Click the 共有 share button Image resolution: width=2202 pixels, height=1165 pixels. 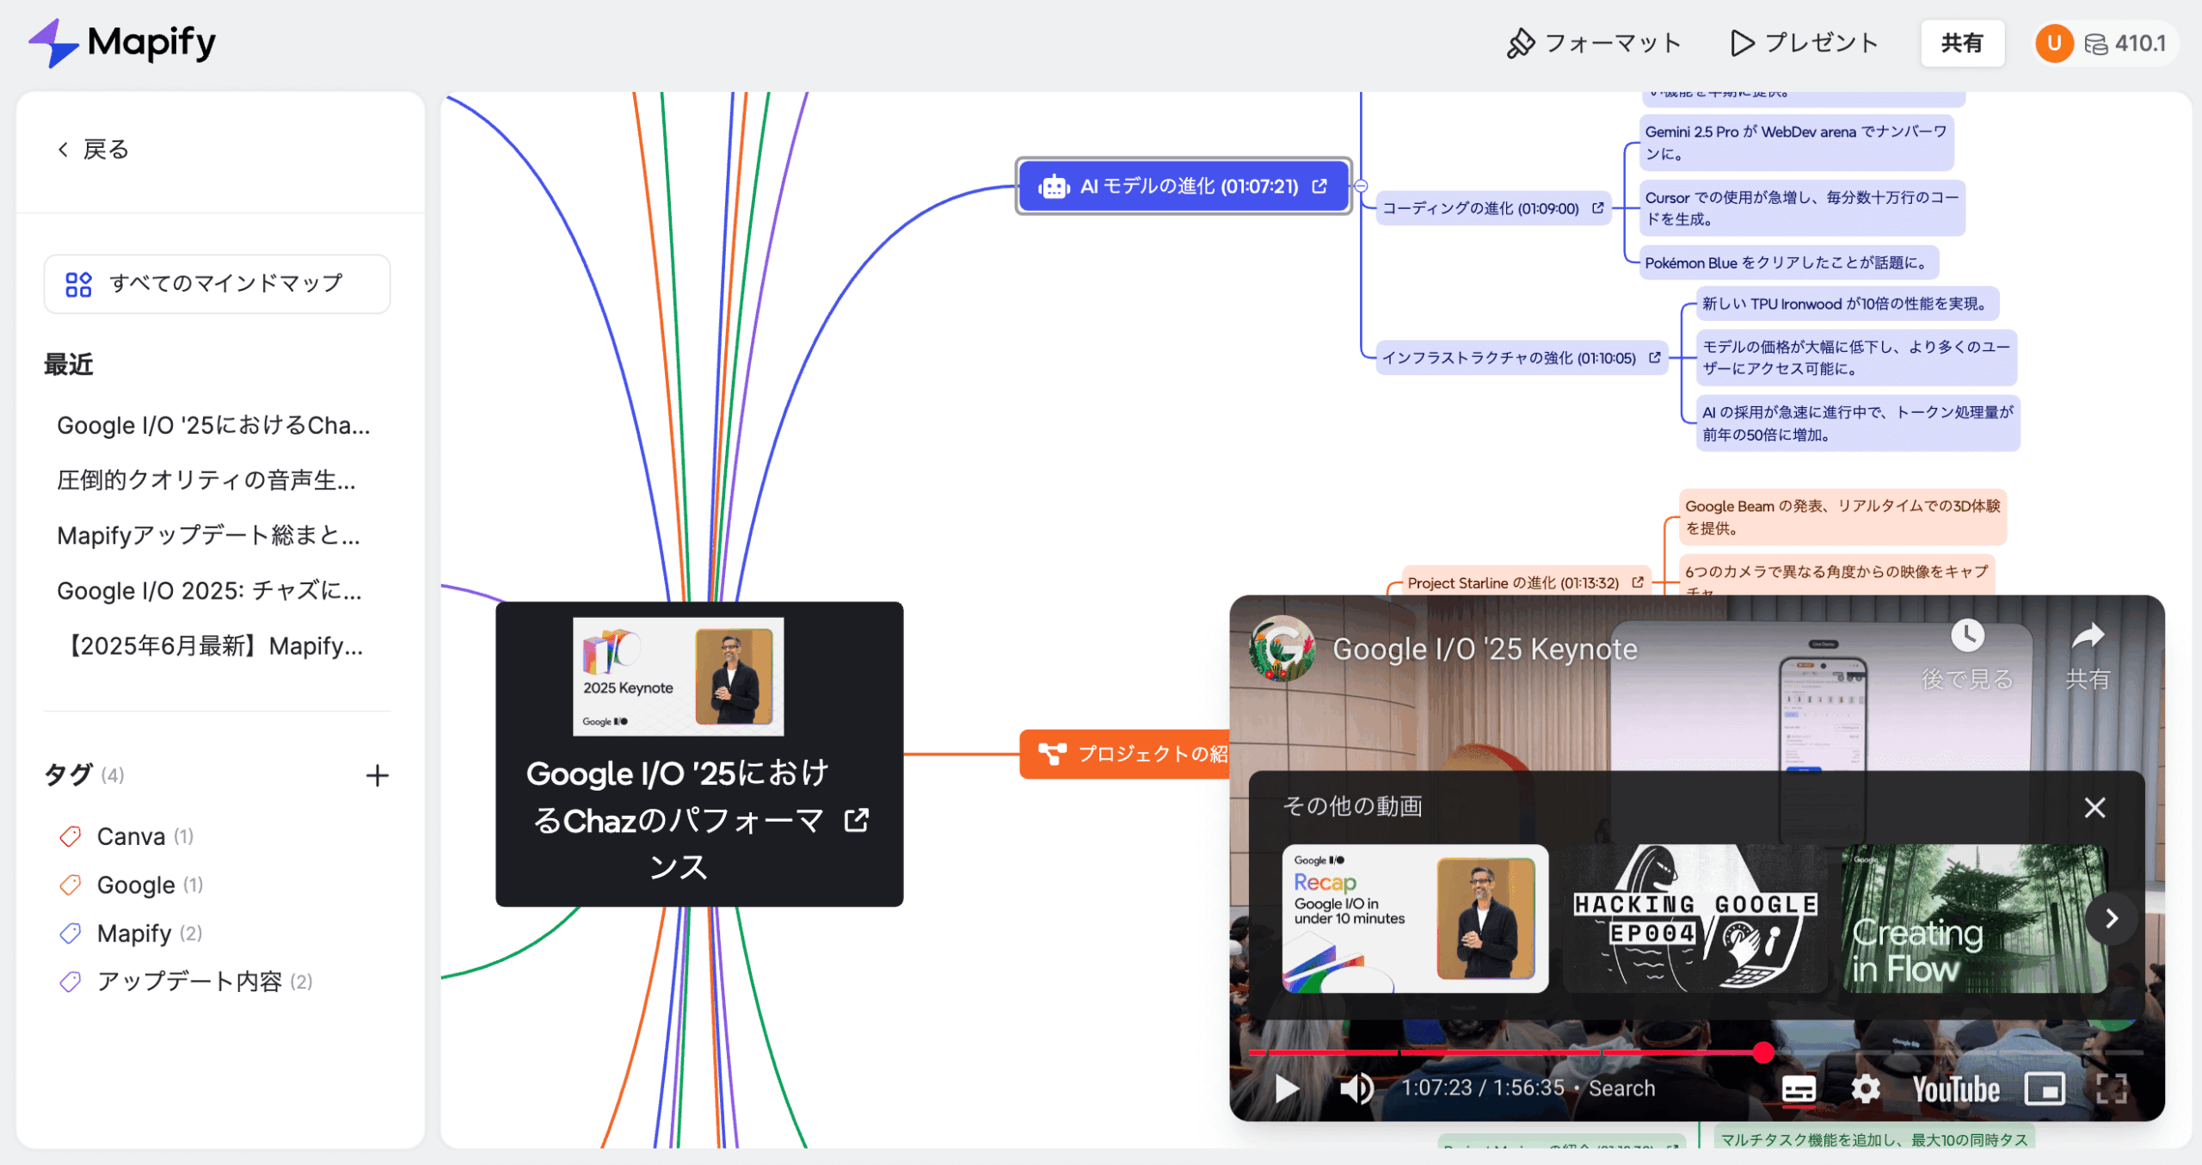coord(1962,43)
